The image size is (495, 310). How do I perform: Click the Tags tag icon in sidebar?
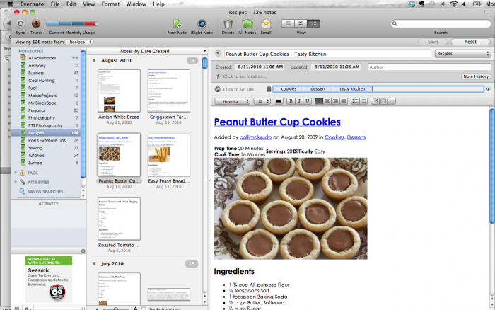(22, 173)
